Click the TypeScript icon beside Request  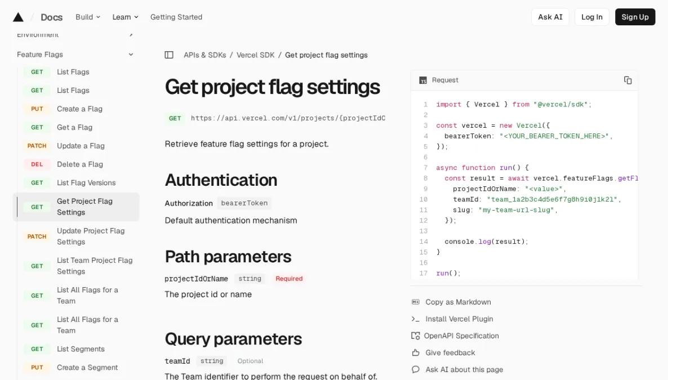(423, 81)
